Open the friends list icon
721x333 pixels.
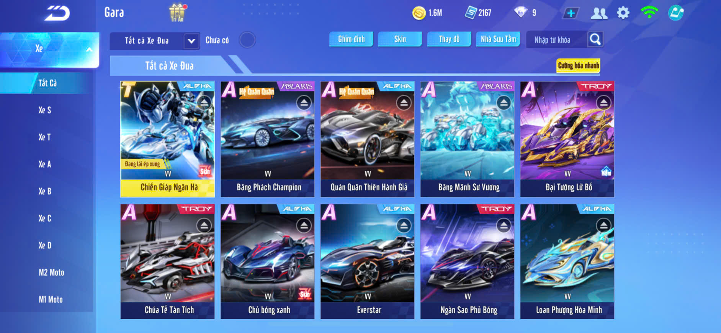tap(599, 13)
